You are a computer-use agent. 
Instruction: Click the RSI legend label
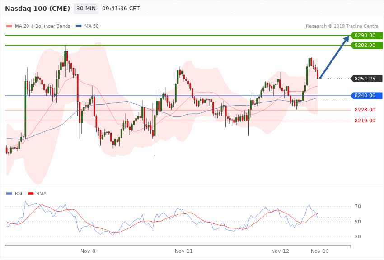click(19, 194)
